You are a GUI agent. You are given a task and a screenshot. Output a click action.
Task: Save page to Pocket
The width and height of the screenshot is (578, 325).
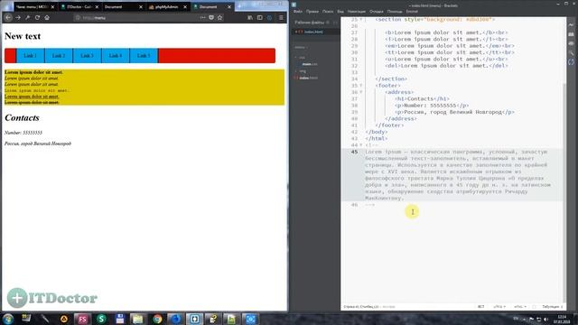tap(211, 17)
